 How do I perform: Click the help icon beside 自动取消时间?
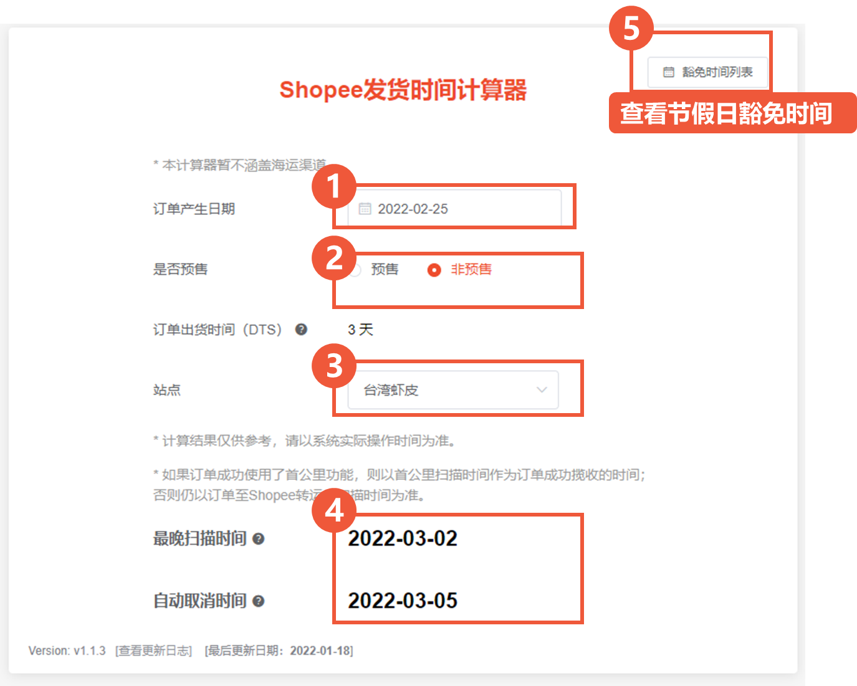259,601
